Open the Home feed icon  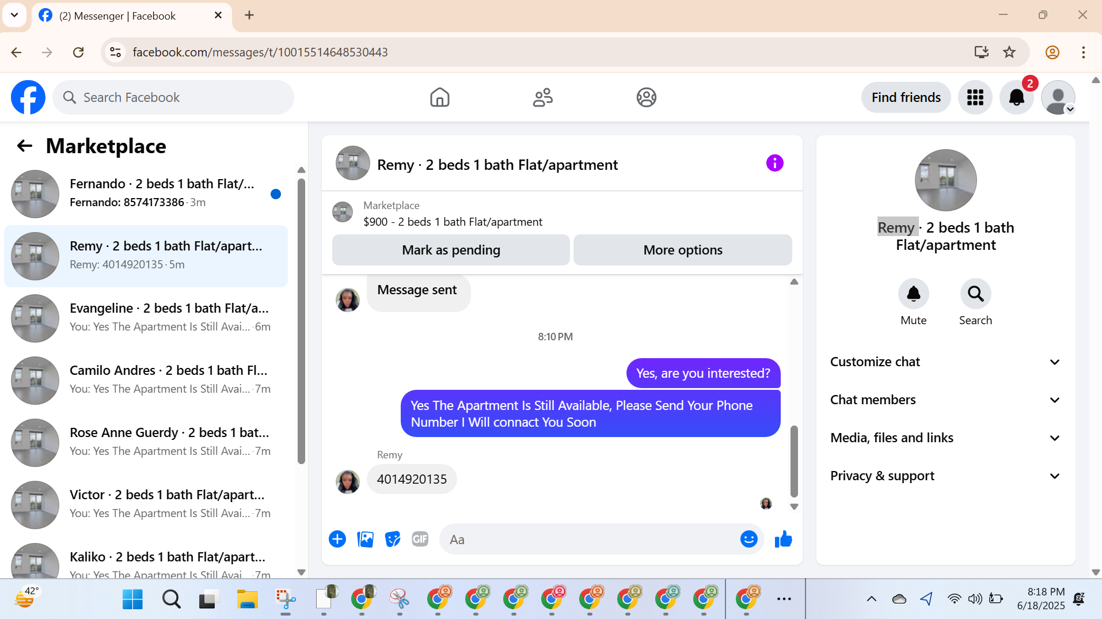coord(439,97)
